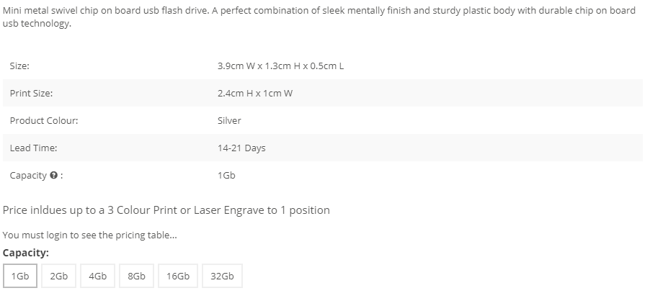The height and width of the screenshot is (301, 650).
Task: Click the 1Gb value in specification table
Action: coord(226,175)
